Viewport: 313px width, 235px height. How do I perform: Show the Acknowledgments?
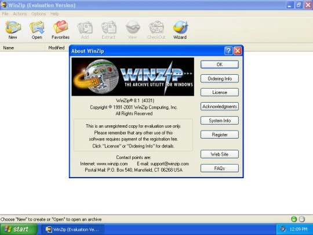[x=220, y=107]
